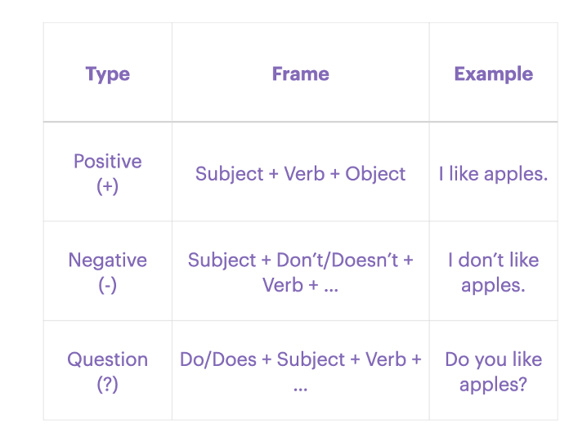Click the Do you like text

(493, 359)
